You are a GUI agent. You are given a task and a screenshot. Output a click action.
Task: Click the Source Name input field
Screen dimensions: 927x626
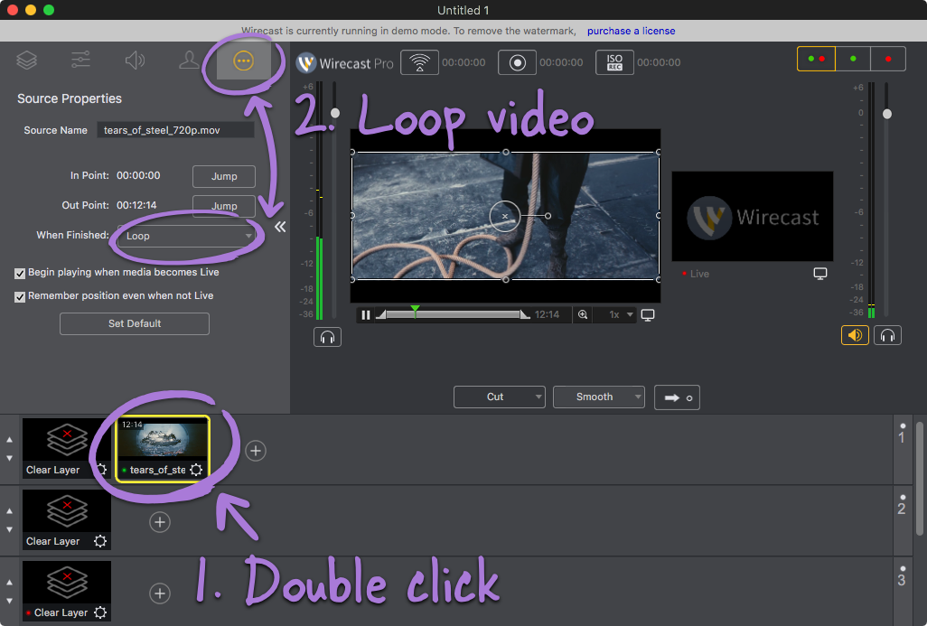tap(175, 130)
